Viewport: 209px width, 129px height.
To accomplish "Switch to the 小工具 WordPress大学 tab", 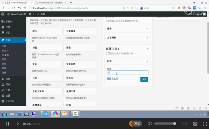I will [17, 3].
